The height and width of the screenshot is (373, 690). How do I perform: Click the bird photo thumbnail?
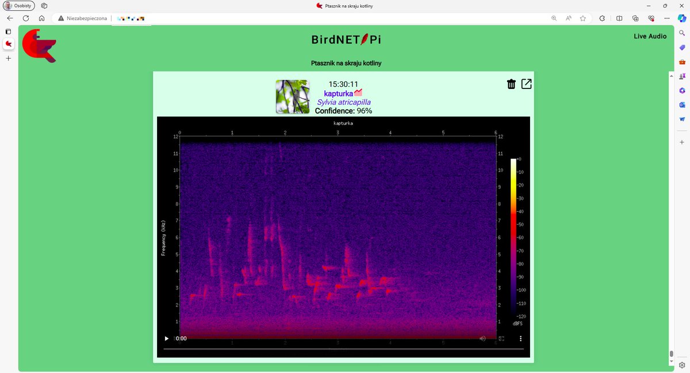292,97
